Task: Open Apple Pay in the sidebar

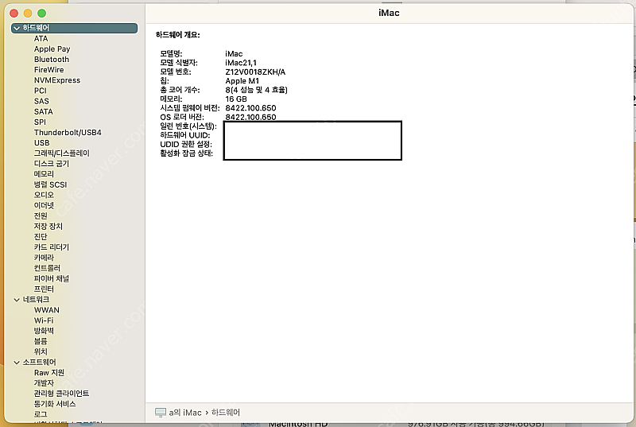Action: point(52,49)
